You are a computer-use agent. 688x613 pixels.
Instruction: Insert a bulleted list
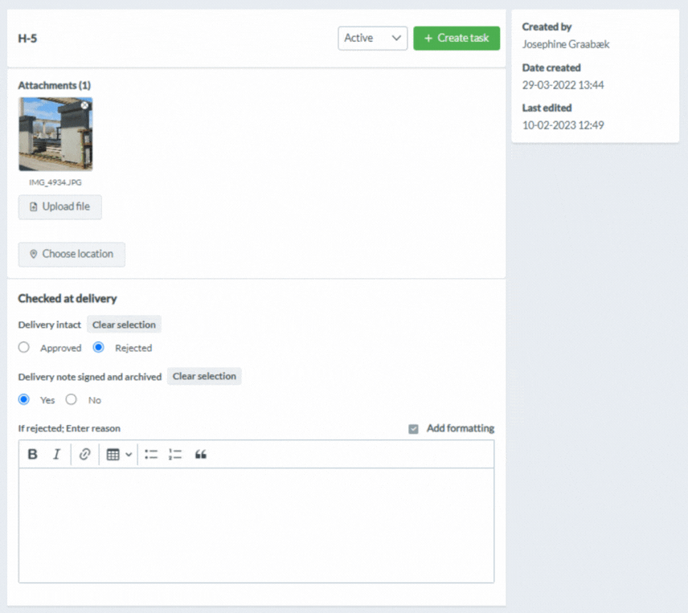click(151, 454)
